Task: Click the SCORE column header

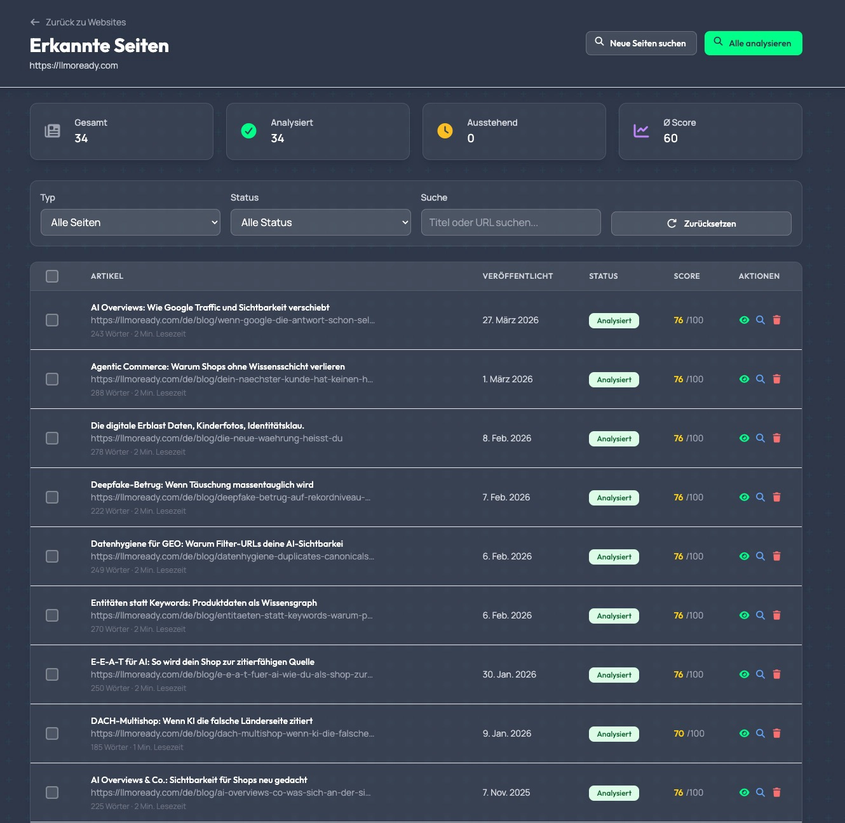Action: point(687,276)
